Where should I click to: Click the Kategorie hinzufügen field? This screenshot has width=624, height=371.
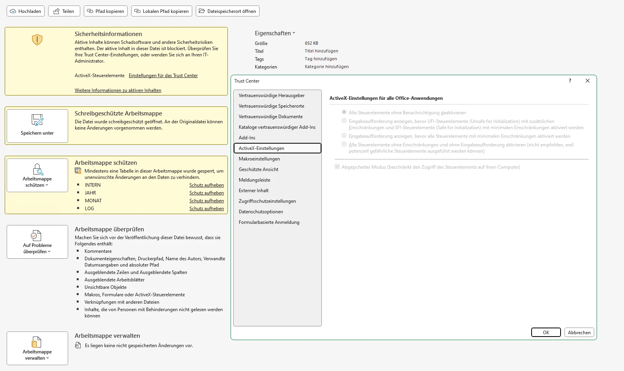(x=327, y=67)
